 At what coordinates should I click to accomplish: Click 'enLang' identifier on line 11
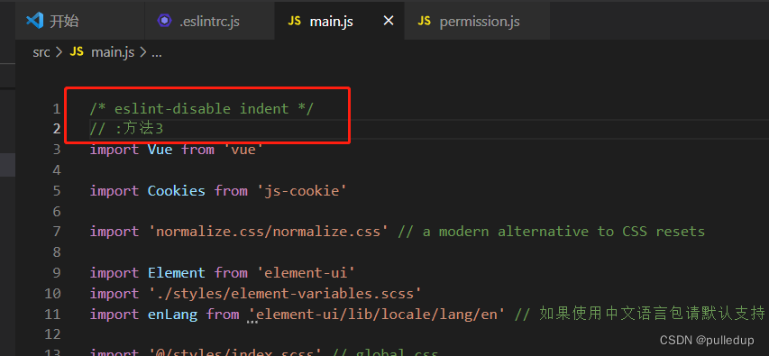tap(172, 314)
